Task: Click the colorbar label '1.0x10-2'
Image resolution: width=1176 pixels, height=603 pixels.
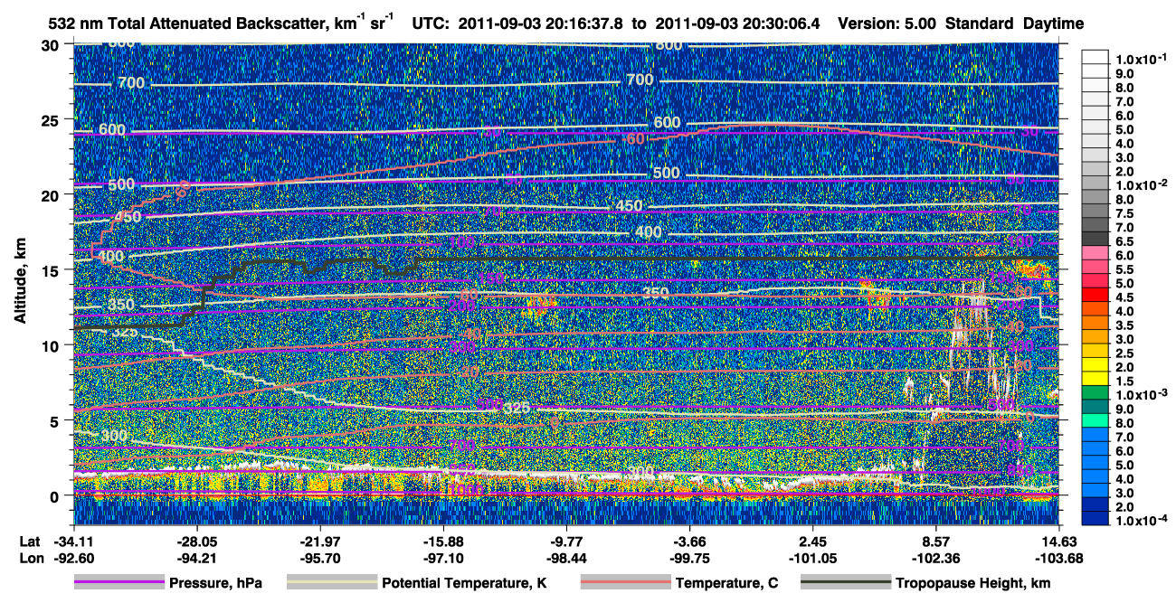Action: coord(1143,184)
